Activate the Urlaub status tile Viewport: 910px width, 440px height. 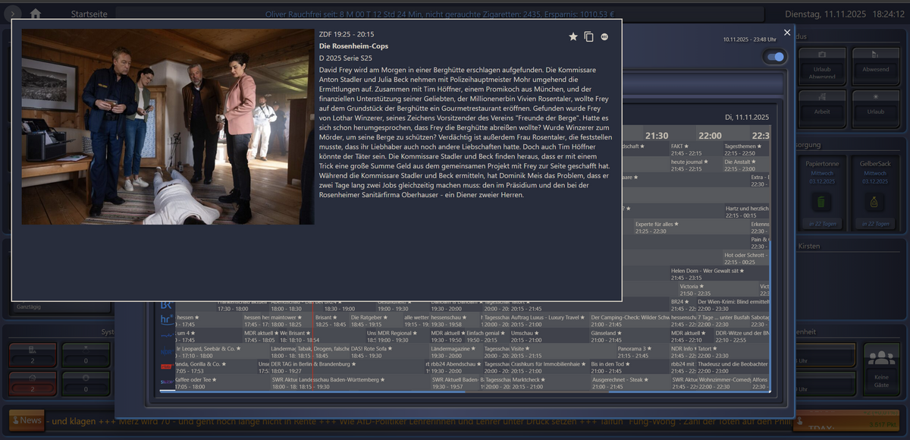pos(876,108)
